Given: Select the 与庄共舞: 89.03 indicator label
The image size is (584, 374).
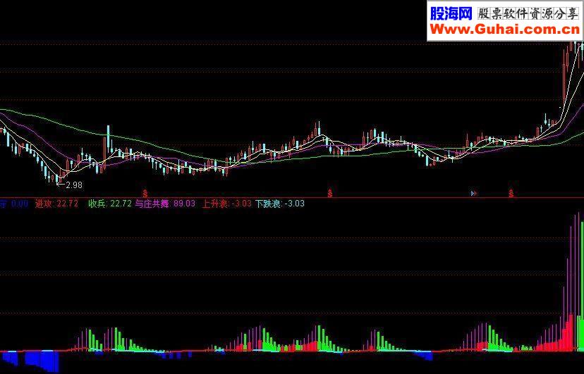Looking at the screenshot, I should point(165,204).
